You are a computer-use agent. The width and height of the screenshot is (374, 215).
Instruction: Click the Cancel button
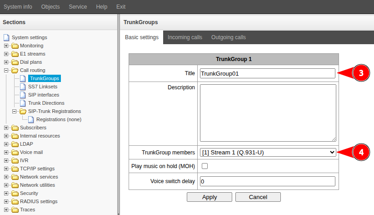click(258, 197)
